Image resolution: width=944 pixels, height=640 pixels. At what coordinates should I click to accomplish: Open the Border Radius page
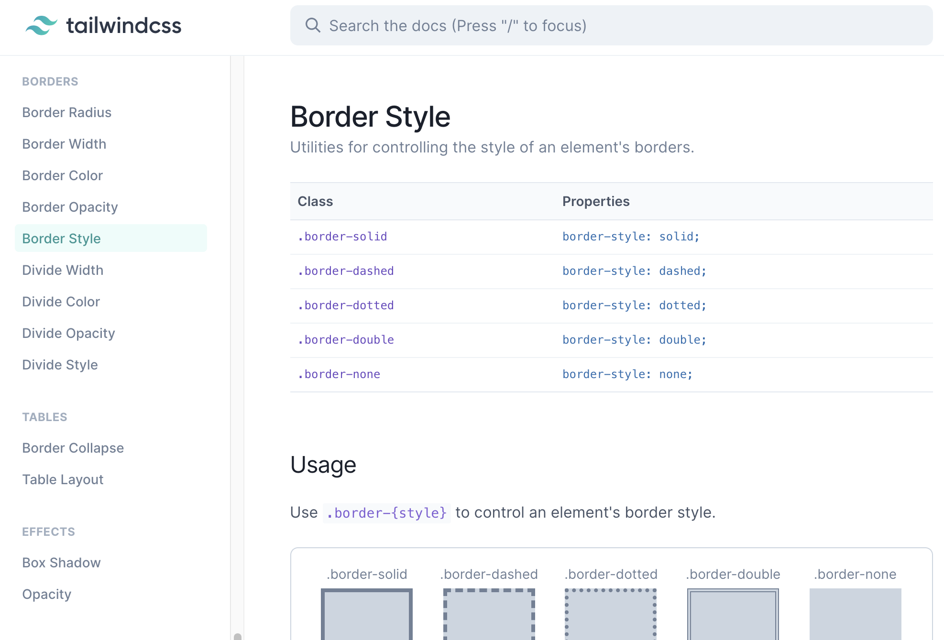tap(66, 112)
